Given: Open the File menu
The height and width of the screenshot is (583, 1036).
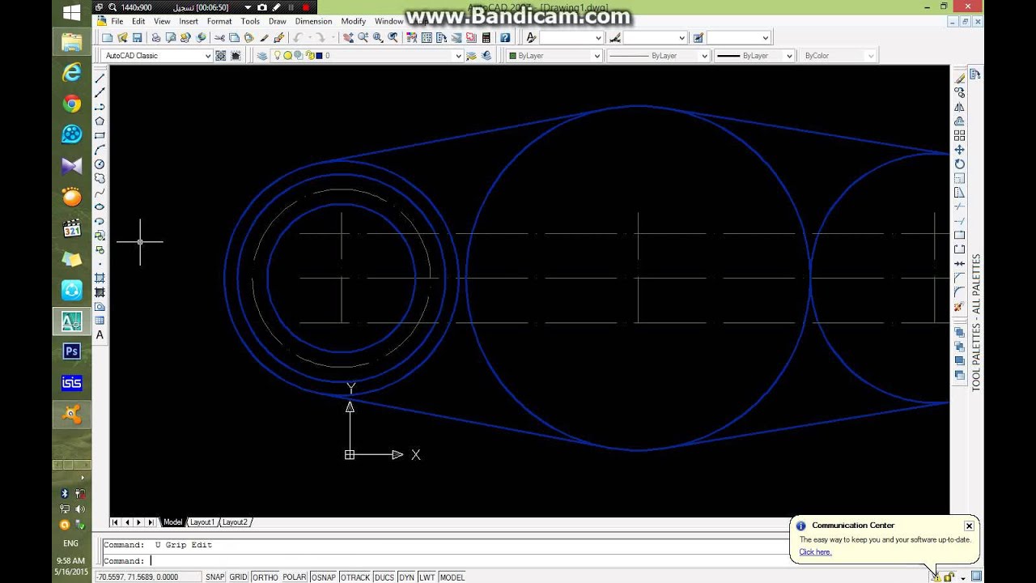Looking at the screenshot, I should pyautogui.click(x=117, y=21).
